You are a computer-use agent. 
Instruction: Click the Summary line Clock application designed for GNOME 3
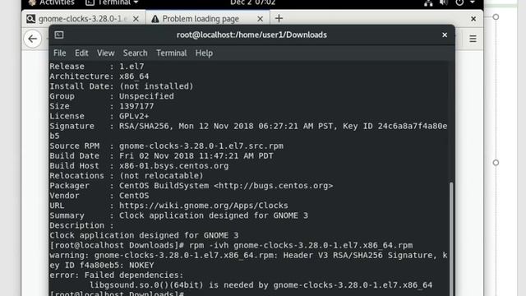click(214, 215)
